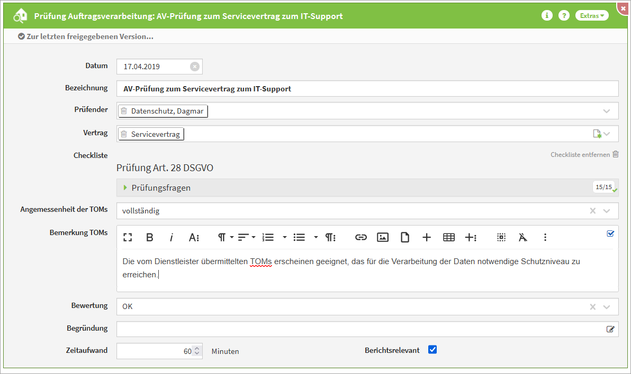Insert a table in the editor
The height and width of the screenshot is (374, 631).
[x=448, y=238]
